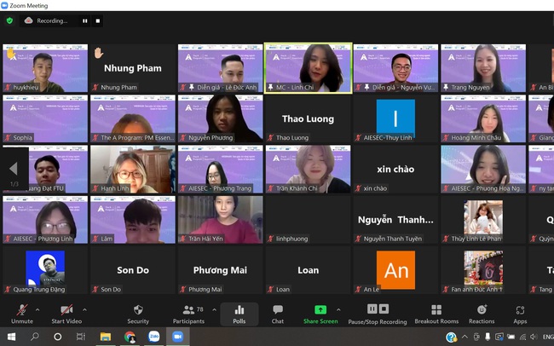This screenshot has height=346, width=554.
Task: Pause the cloud recording from top bar
Action: (84, 20)
